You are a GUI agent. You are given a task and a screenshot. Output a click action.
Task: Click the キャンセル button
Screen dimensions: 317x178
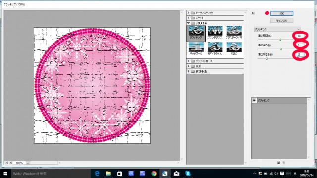tap(282, 20)
